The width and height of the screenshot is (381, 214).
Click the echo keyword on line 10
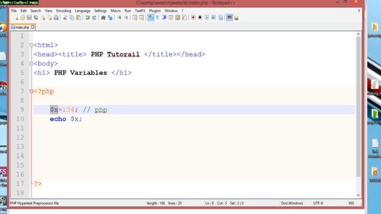(58, 119)
